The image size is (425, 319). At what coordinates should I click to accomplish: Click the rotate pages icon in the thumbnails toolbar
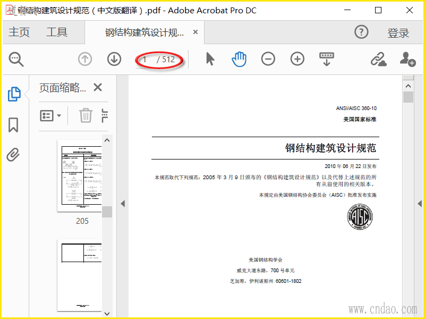(x=105, y=115)
